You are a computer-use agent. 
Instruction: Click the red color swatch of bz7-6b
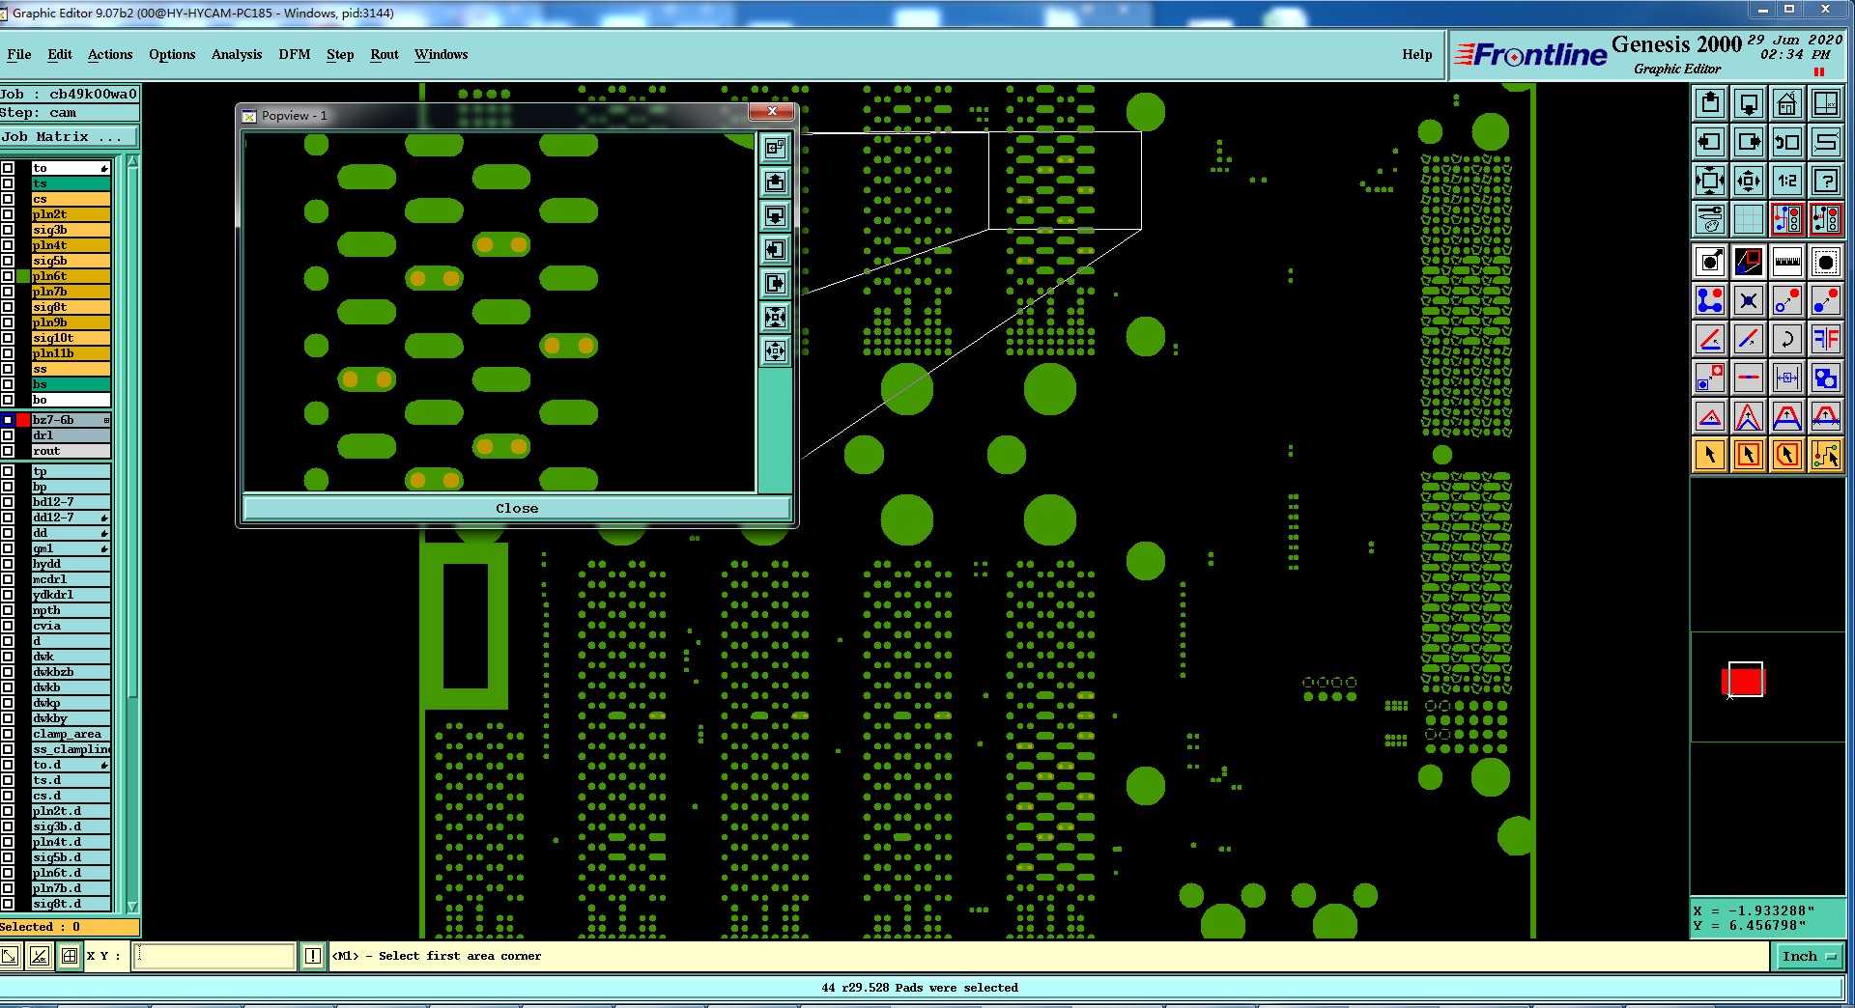(x=22, y=420)
